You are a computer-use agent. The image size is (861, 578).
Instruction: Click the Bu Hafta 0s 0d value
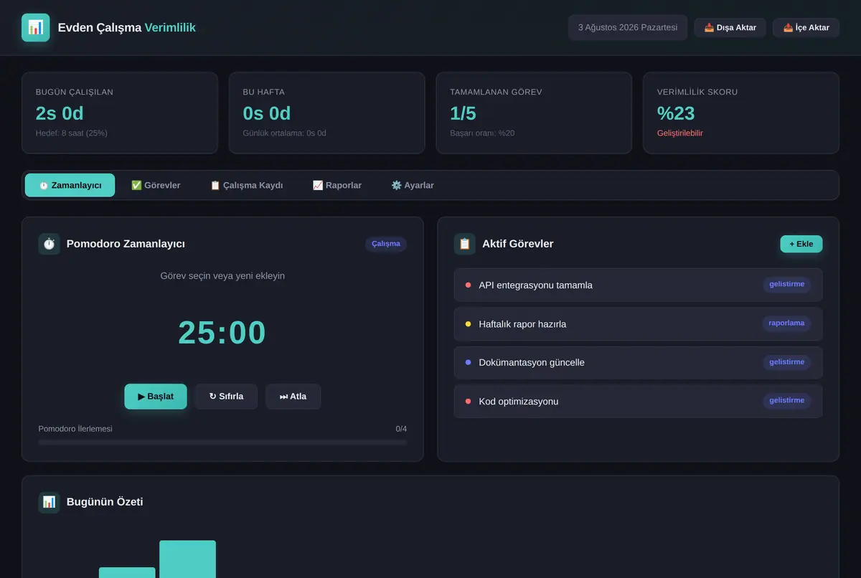point(267,113)
